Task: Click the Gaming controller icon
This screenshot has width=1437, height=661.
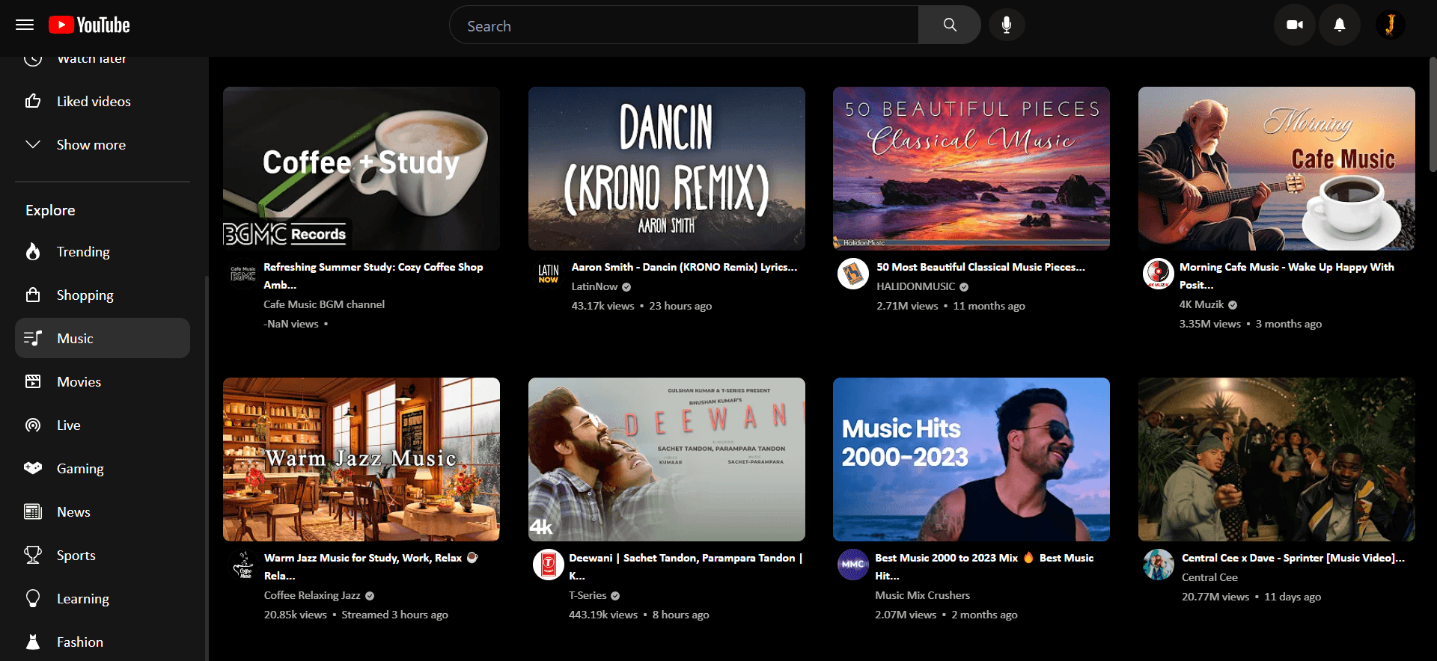Action: pyautogui.click(x=33, y=468)
